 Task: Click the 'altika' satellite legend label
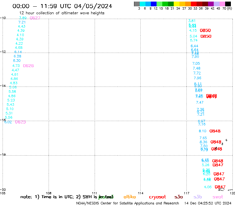(x=130, y=197)
